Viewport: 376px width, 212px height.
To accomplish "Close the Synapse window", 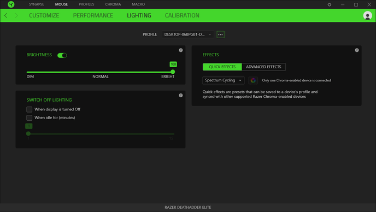I will point(369,4).
